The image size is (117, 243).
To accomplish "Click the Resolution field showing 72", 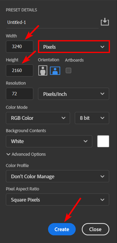I will pos(20,94).
